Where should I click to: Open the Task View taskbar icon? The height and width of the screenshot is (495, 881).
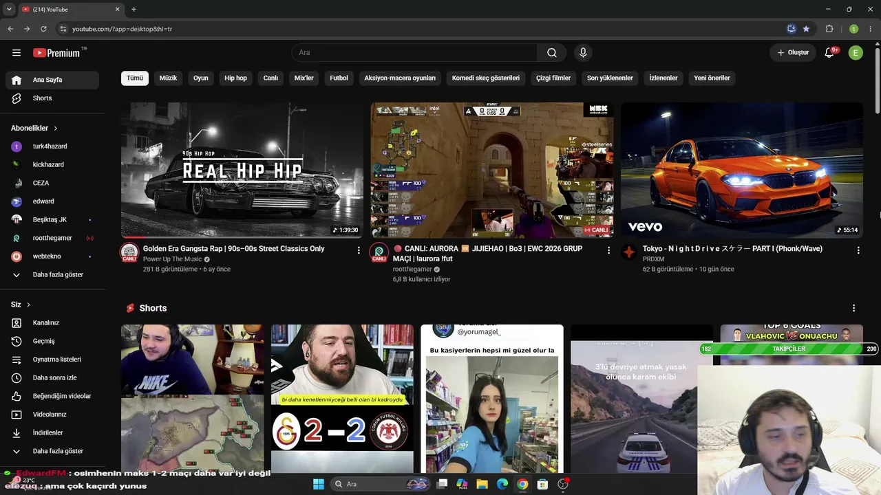tap(442, 484)
